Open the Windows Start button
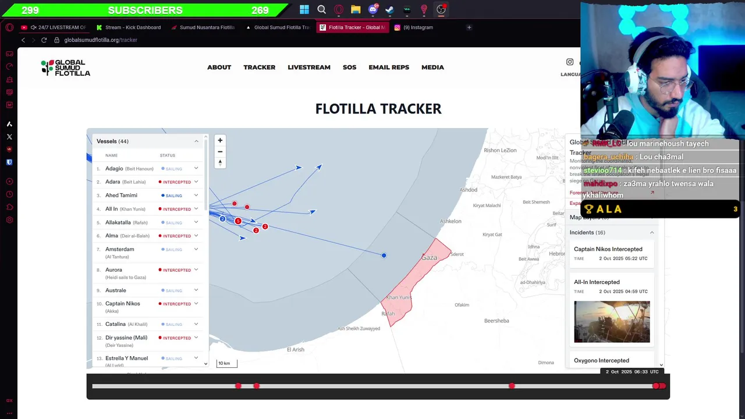 click(304, 9)
